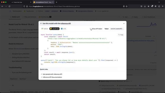Viewport: 165px width, 93px height.
Task: Close the Create Next App tab
Action: point(31,2)
